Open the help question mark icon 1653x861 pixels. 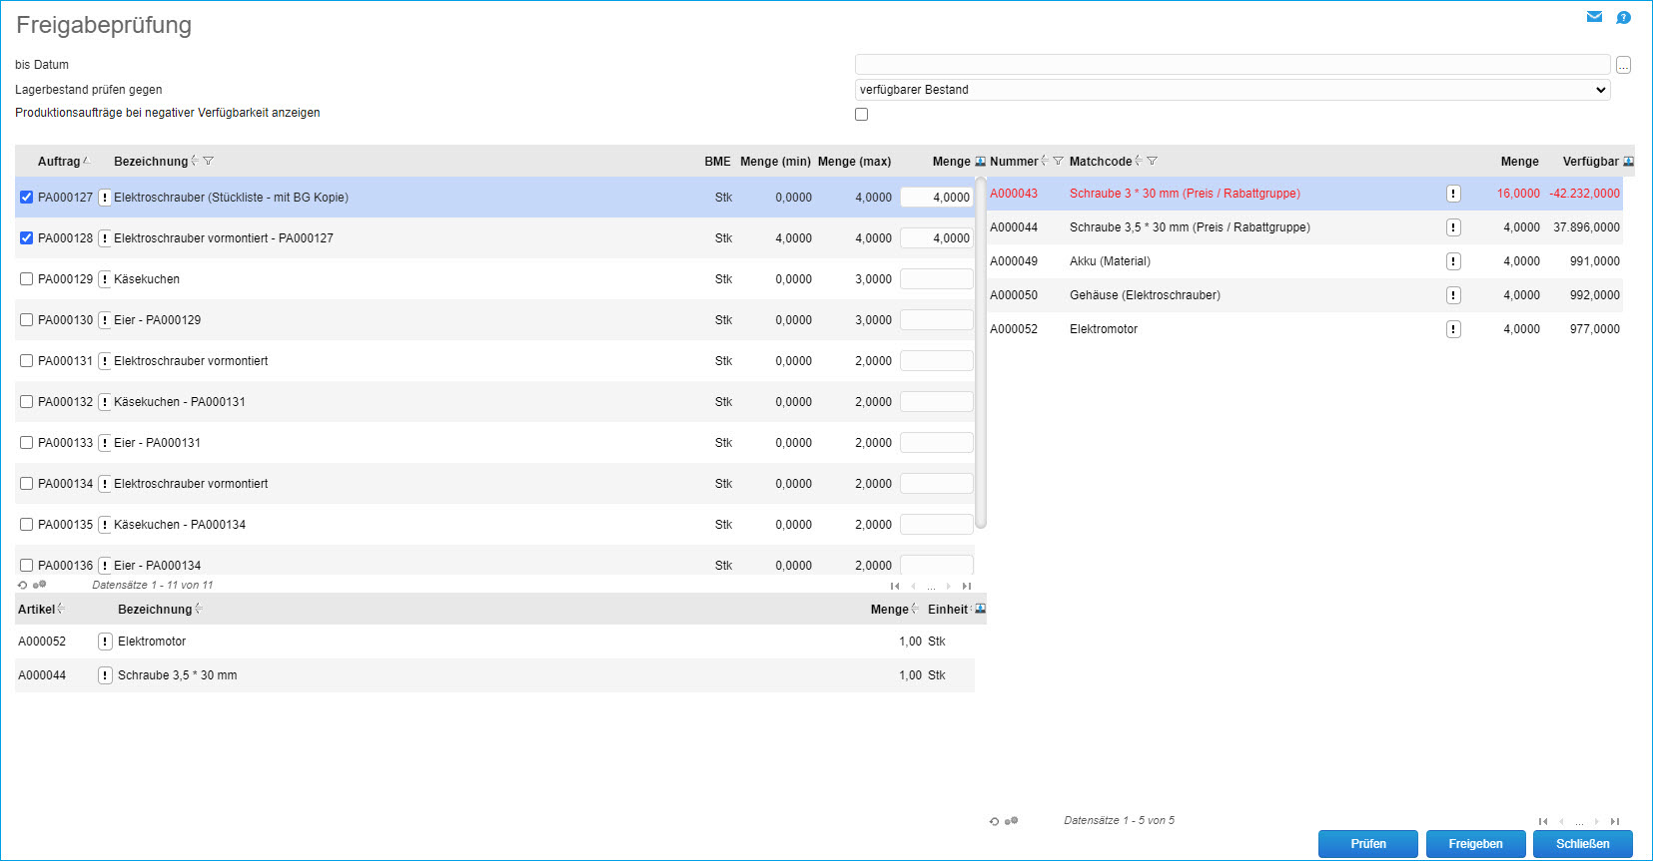[1623, 17]
